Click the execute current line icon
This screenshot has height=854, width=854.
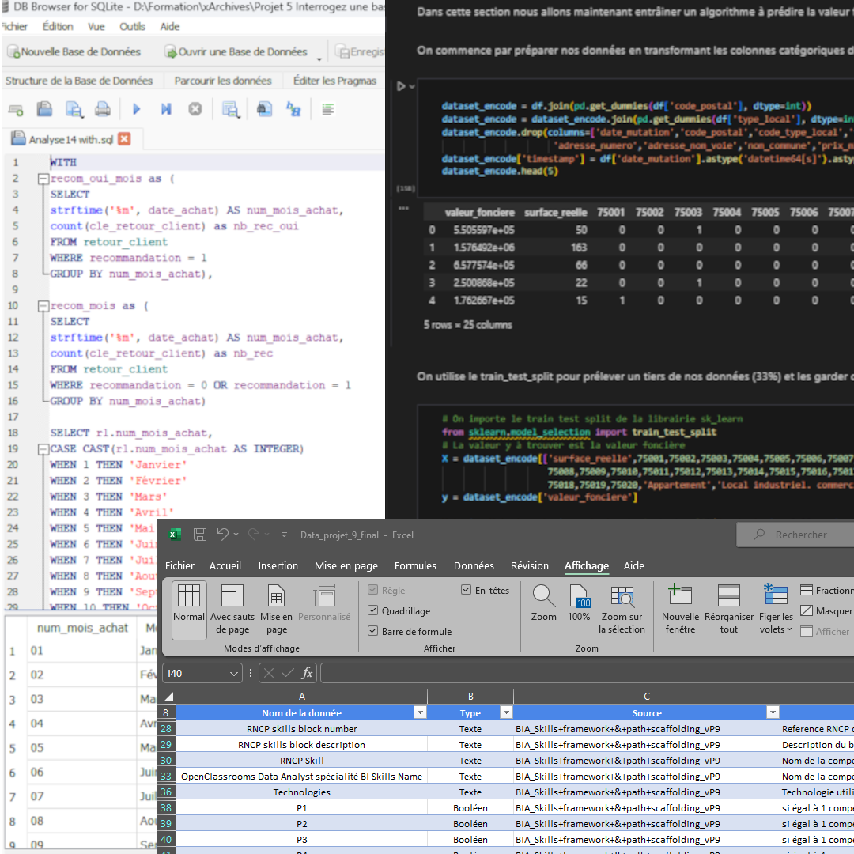click(166, 110)
